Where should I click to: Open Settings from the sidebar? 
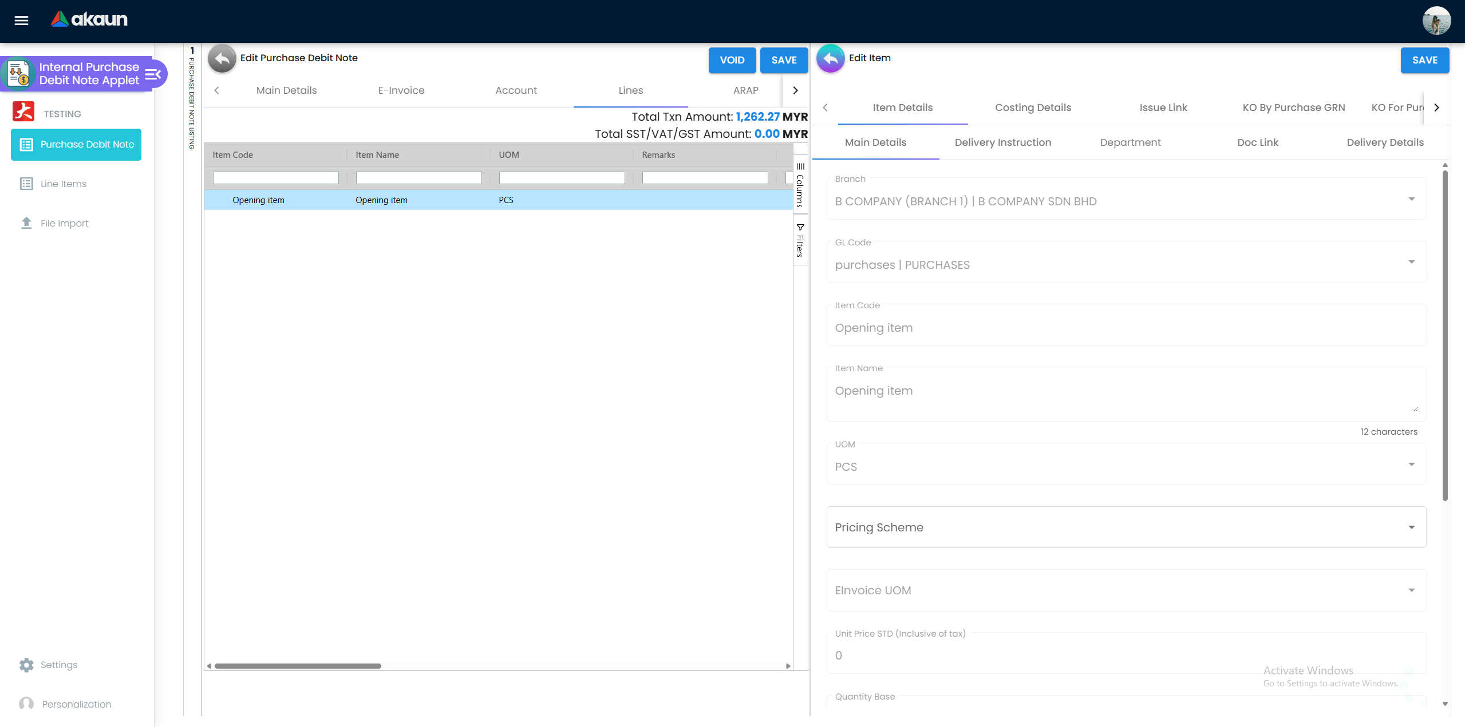point(58,665)
